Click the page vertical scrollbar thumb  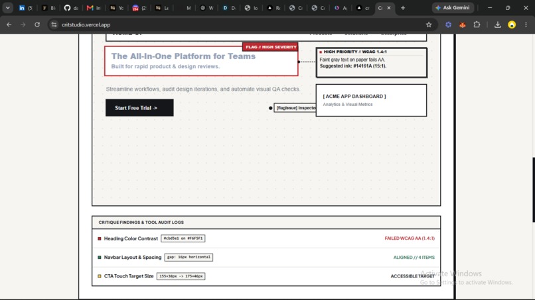pyautogui.click(x=533, y=189)
